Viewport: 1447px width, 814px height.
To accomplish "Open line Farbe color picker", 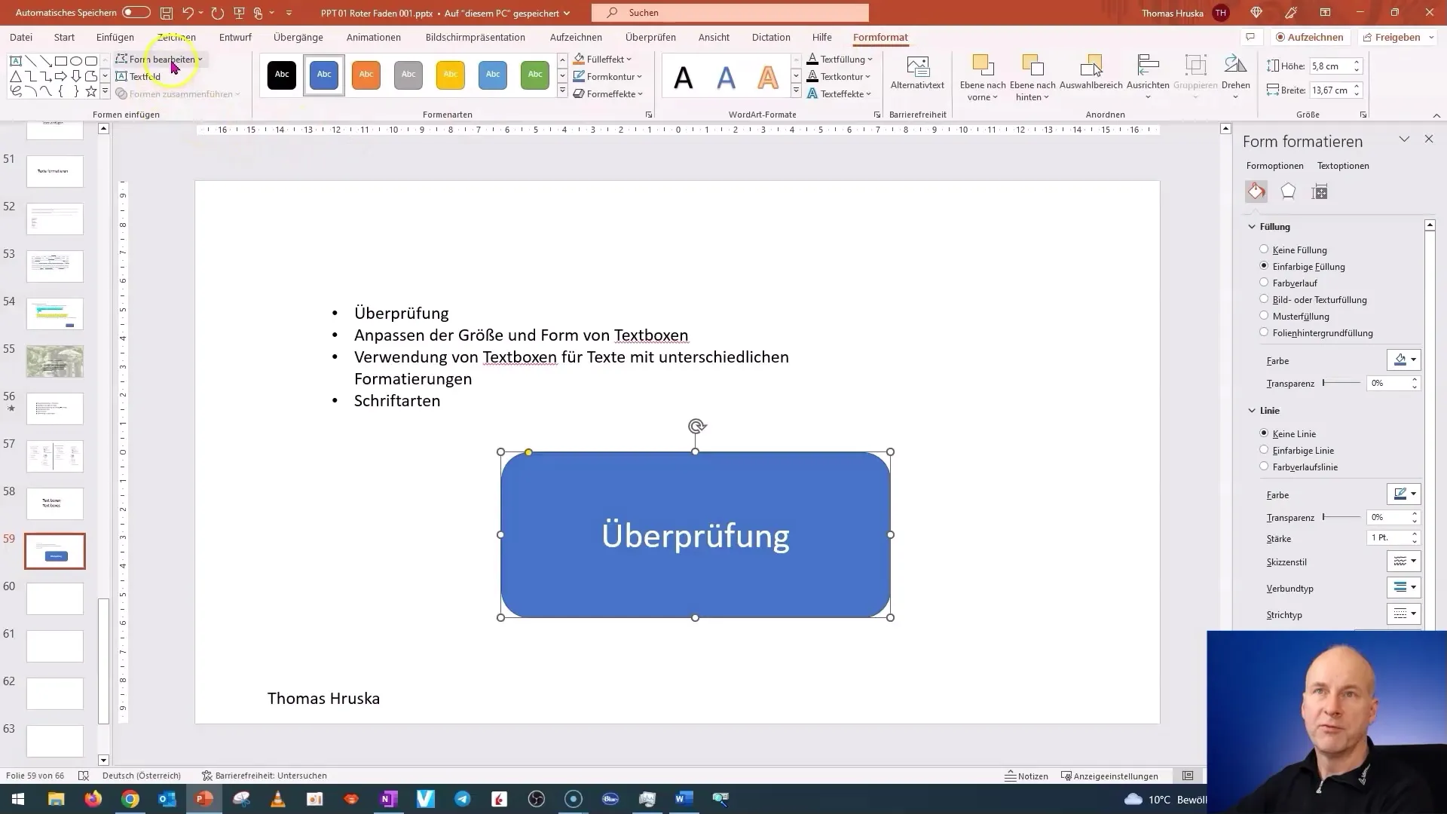I will pyautogui.click(x=1403, y=494).
